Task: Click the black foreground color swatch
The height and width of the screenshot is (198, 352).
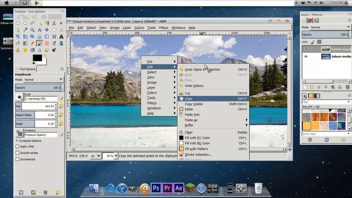Action: click(x=37, y=58)
